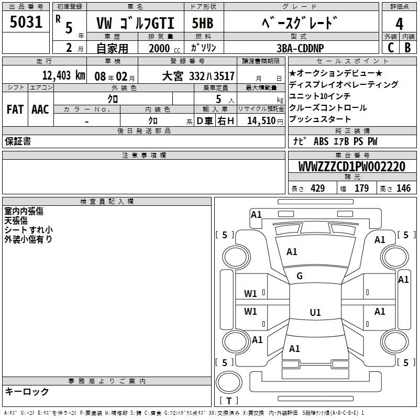The image size is (419, 419).
Task: Click the exterior grade C cell
Action: (390, 47)
